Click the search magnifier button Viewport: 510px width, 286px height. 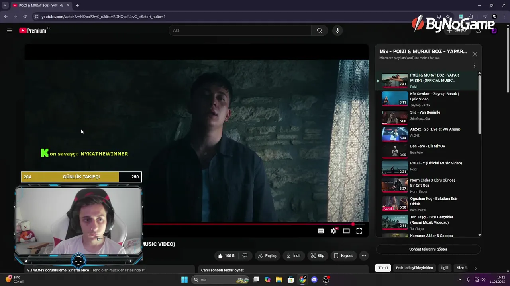[x=319, y=30]
